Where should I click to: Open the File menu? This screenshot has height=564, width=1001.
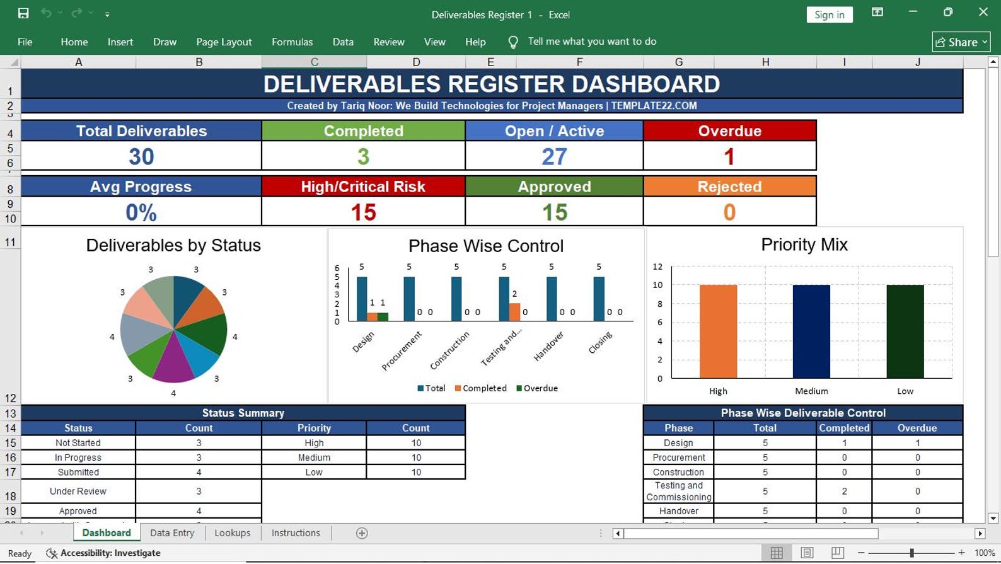[25, 42]
